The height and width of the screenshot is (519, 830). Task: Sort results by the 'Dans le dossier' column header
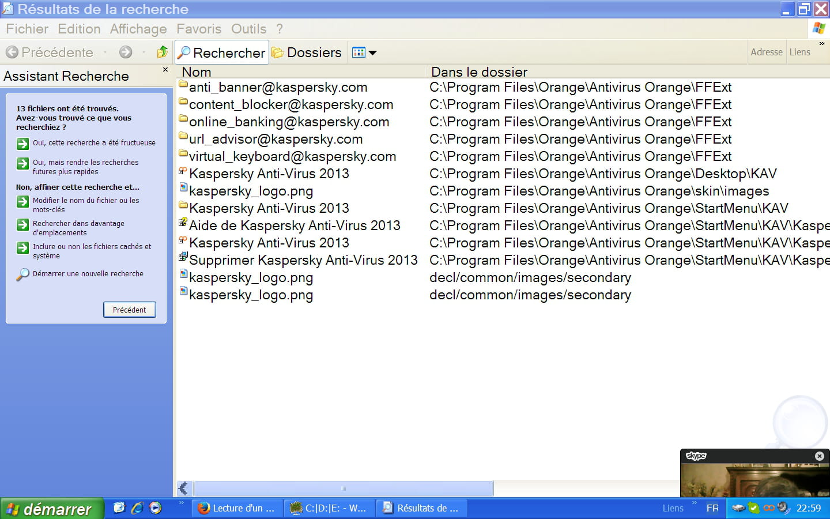point(628,72)
